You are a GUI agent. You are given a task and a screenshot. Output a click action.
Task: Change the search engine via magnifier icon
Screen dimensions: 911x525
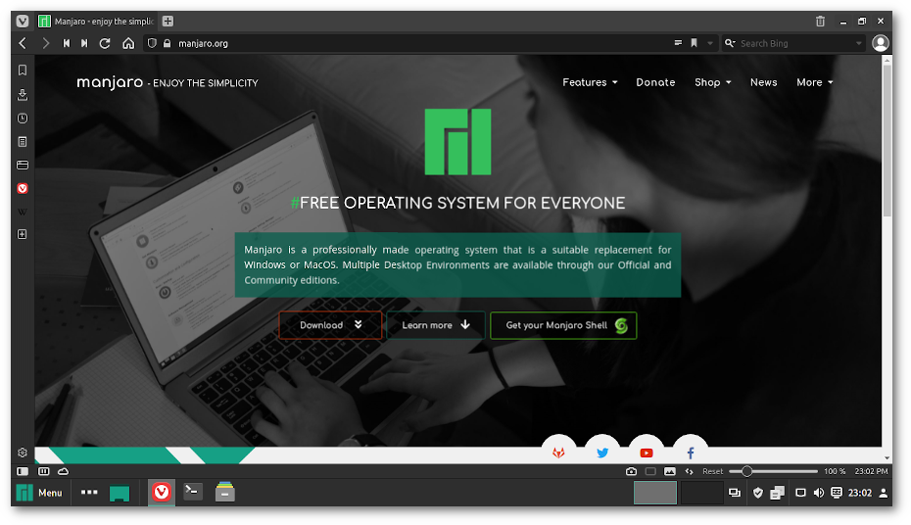pos(730,43)
